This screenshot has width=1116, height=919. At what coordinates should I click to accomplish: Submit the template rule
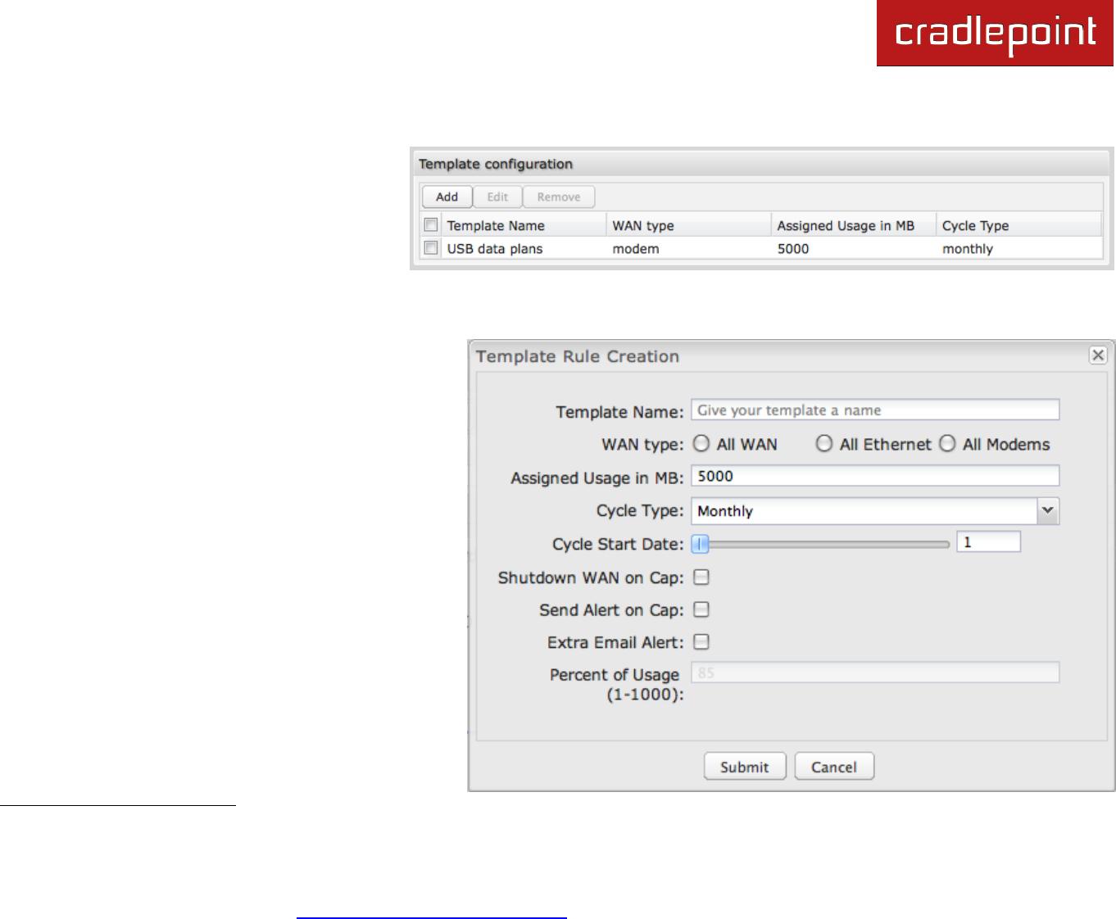click(745, 767)
